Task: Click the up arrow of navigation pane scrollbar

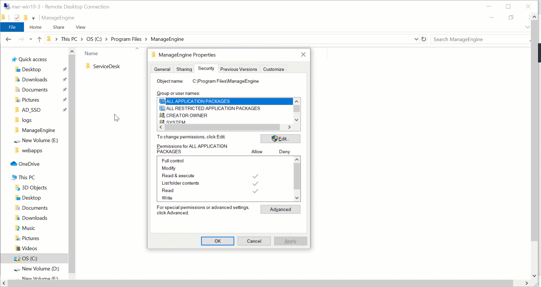Action: coord(72,51)
